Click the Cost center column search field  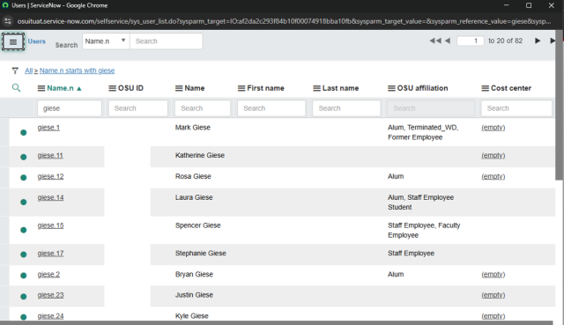pyautogui.click(x=516, y=108)
